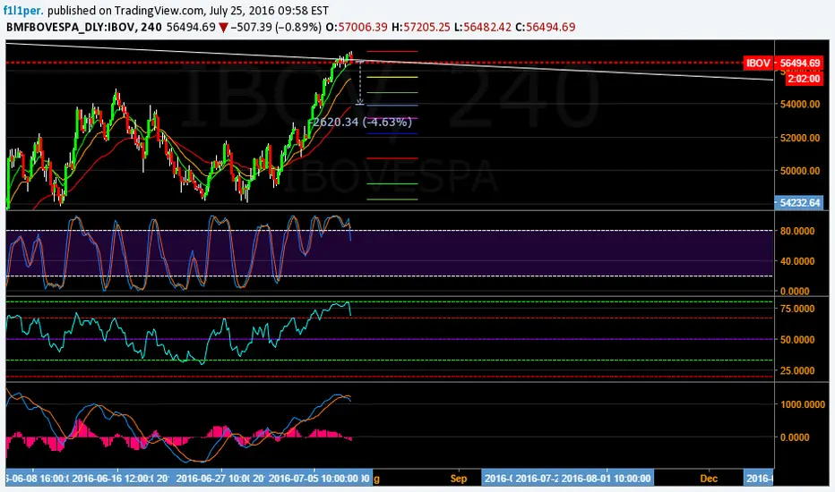
Task: Click the 1000.0000 MACD axis label
Action: point(803,404)
